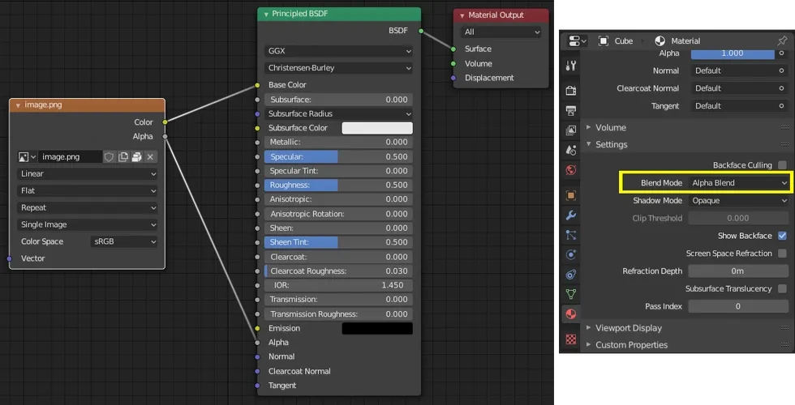Enable Backface Culling checkbox

pyautogui.click(x=782, y=165)
